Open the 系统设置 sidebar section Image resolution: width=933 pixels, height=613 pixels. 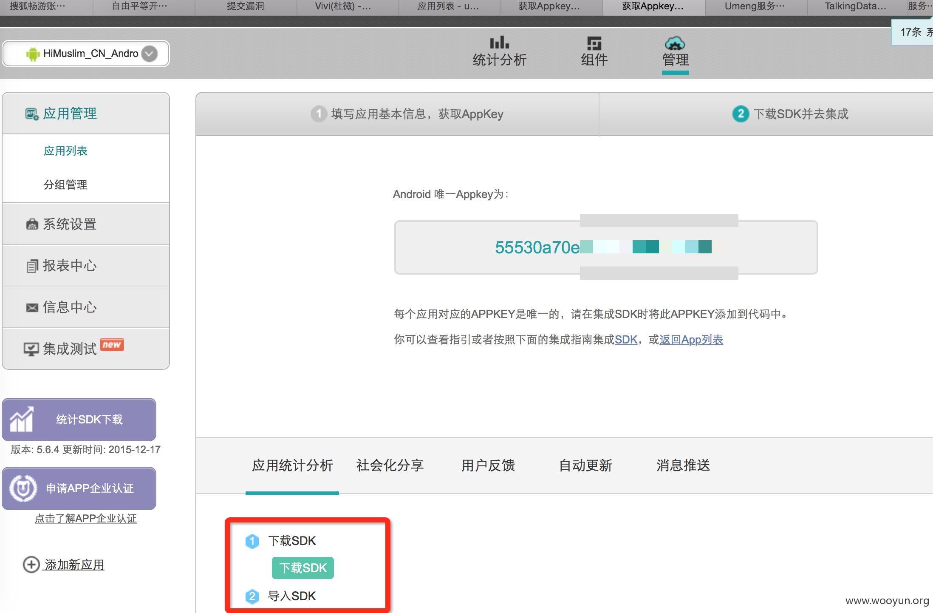click(x=86, y=224)
